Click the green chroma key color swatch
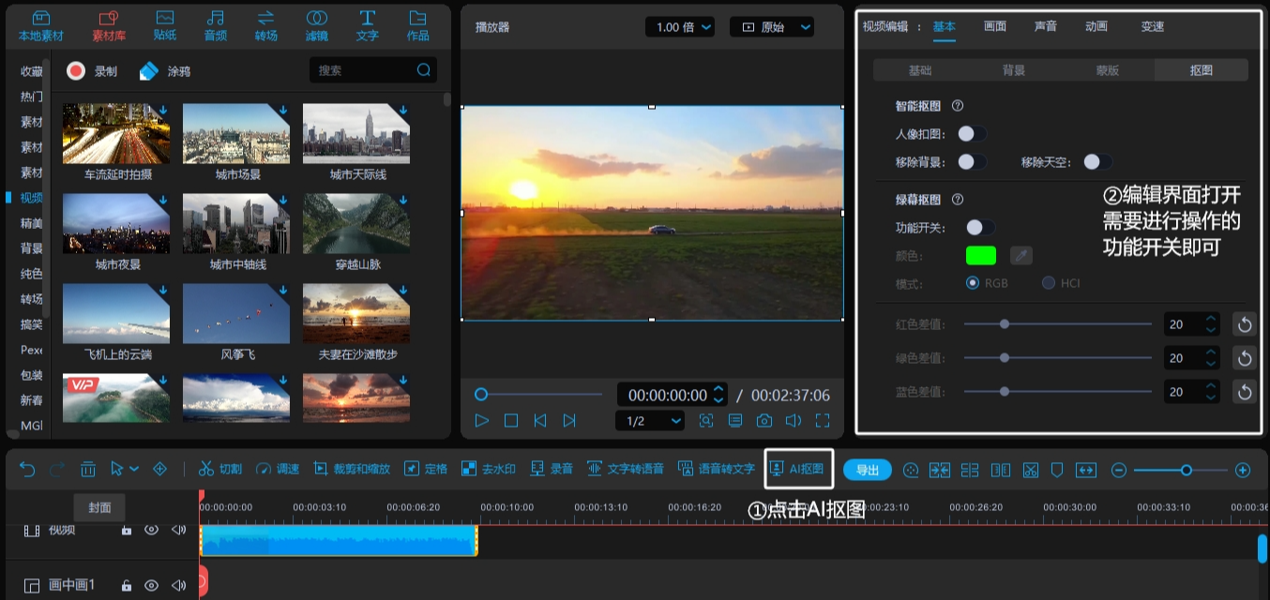The width and height of the screenshot is (1270, 600). [981, 255]
